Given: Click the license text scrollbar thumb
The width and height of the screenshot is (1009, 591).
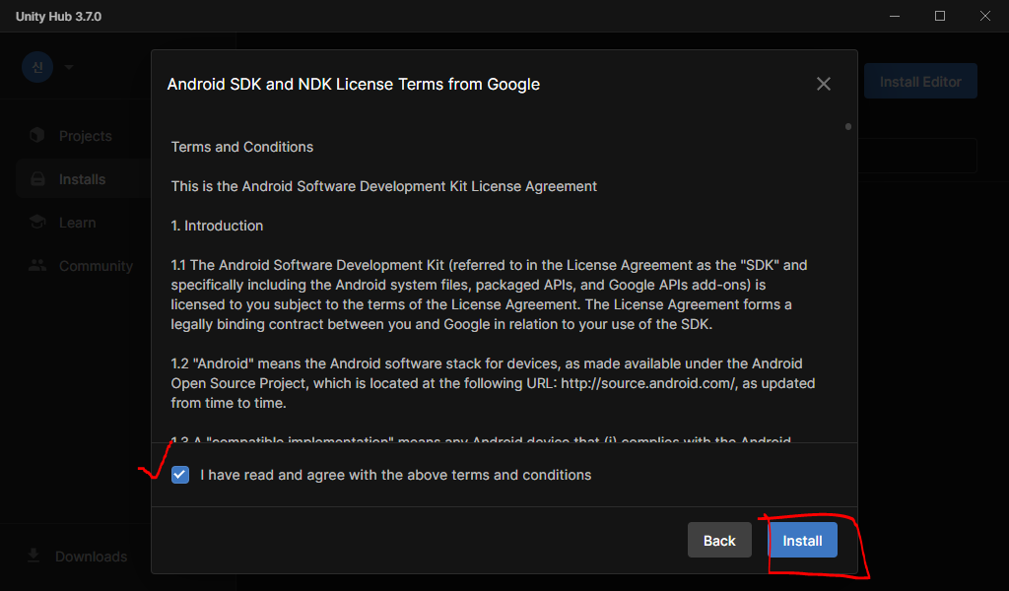Looking at the screenshot, I should pyautogui.click(x=848, y=126).
